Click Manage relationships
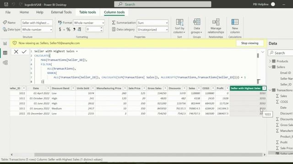Image resolution: width=293 pixels, height=164 pixels. pos(216,26)
